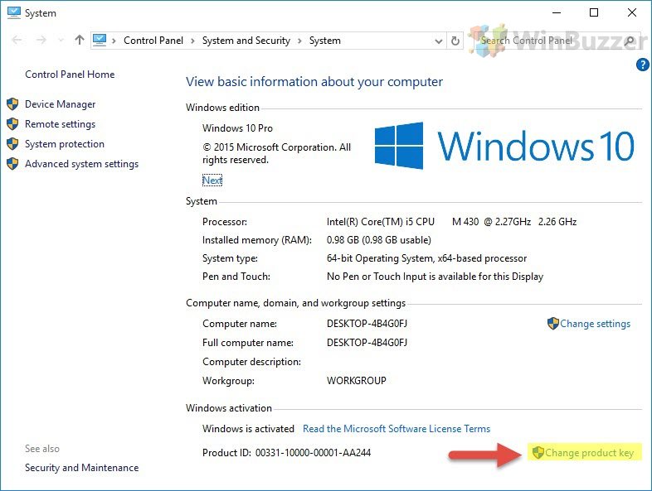Select System and Security breadcrumb
The image size is (652, 491).
point(246,41)
